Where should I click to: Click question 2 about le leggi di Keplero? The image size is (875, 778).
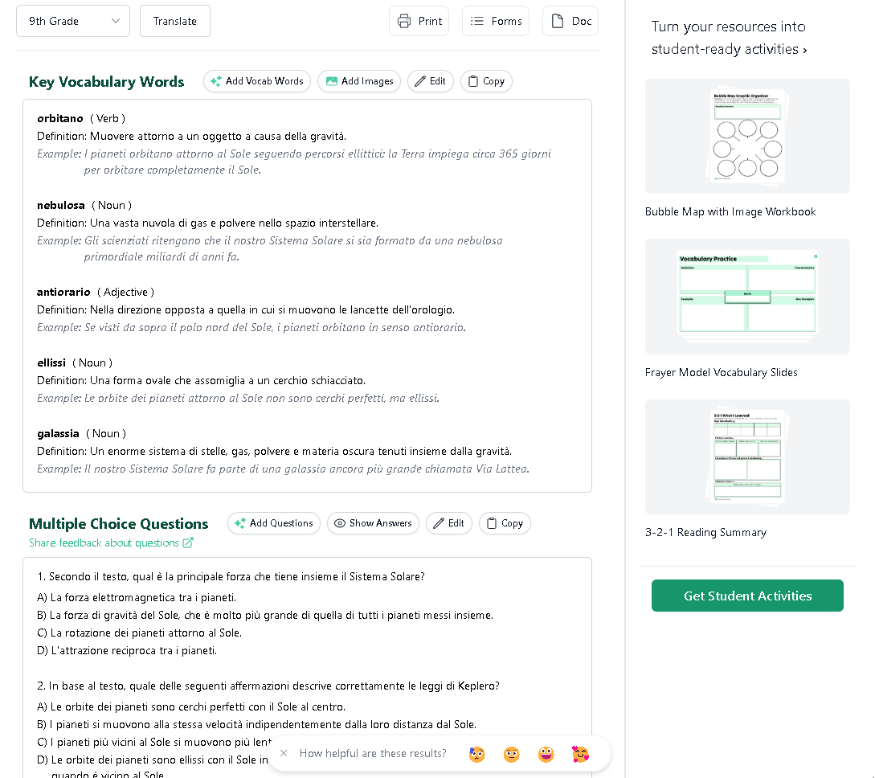click(268, 686)
